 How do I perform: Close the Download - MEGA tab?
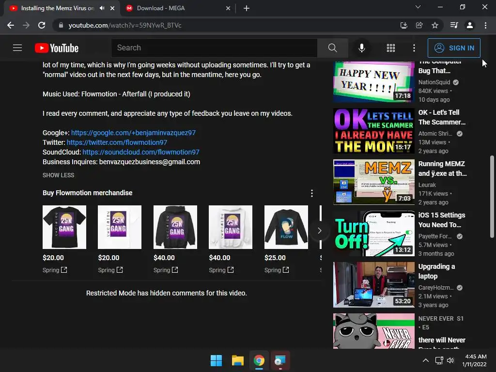[228, 8]
